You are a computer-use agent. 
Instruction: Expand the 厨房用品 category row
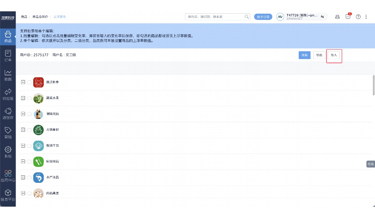click(x=23, y=161)
